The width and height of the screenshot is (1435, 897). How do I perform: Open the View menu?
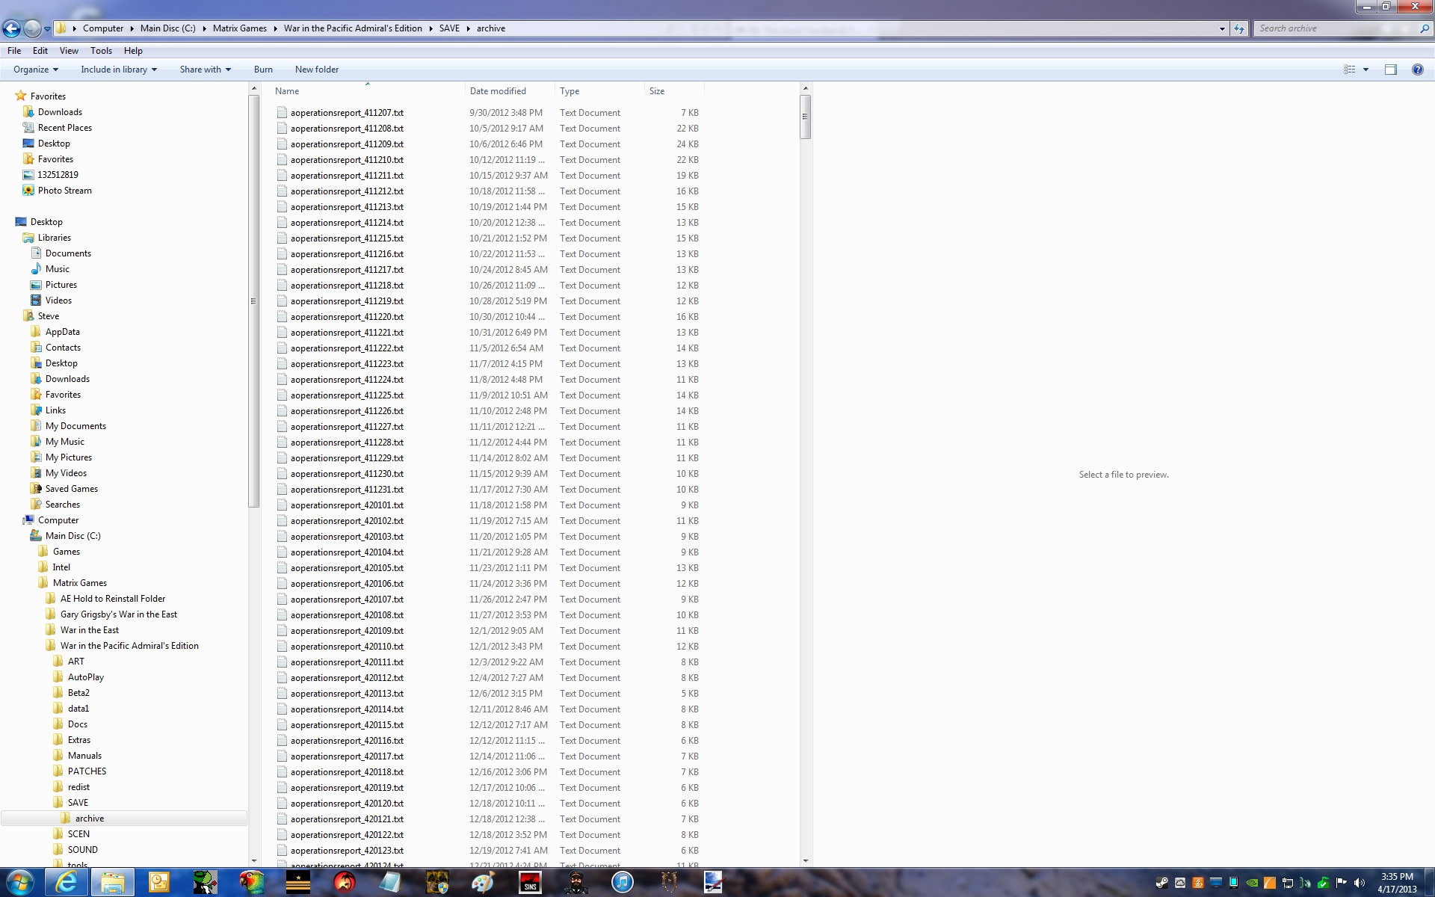[x=69, y=51]
